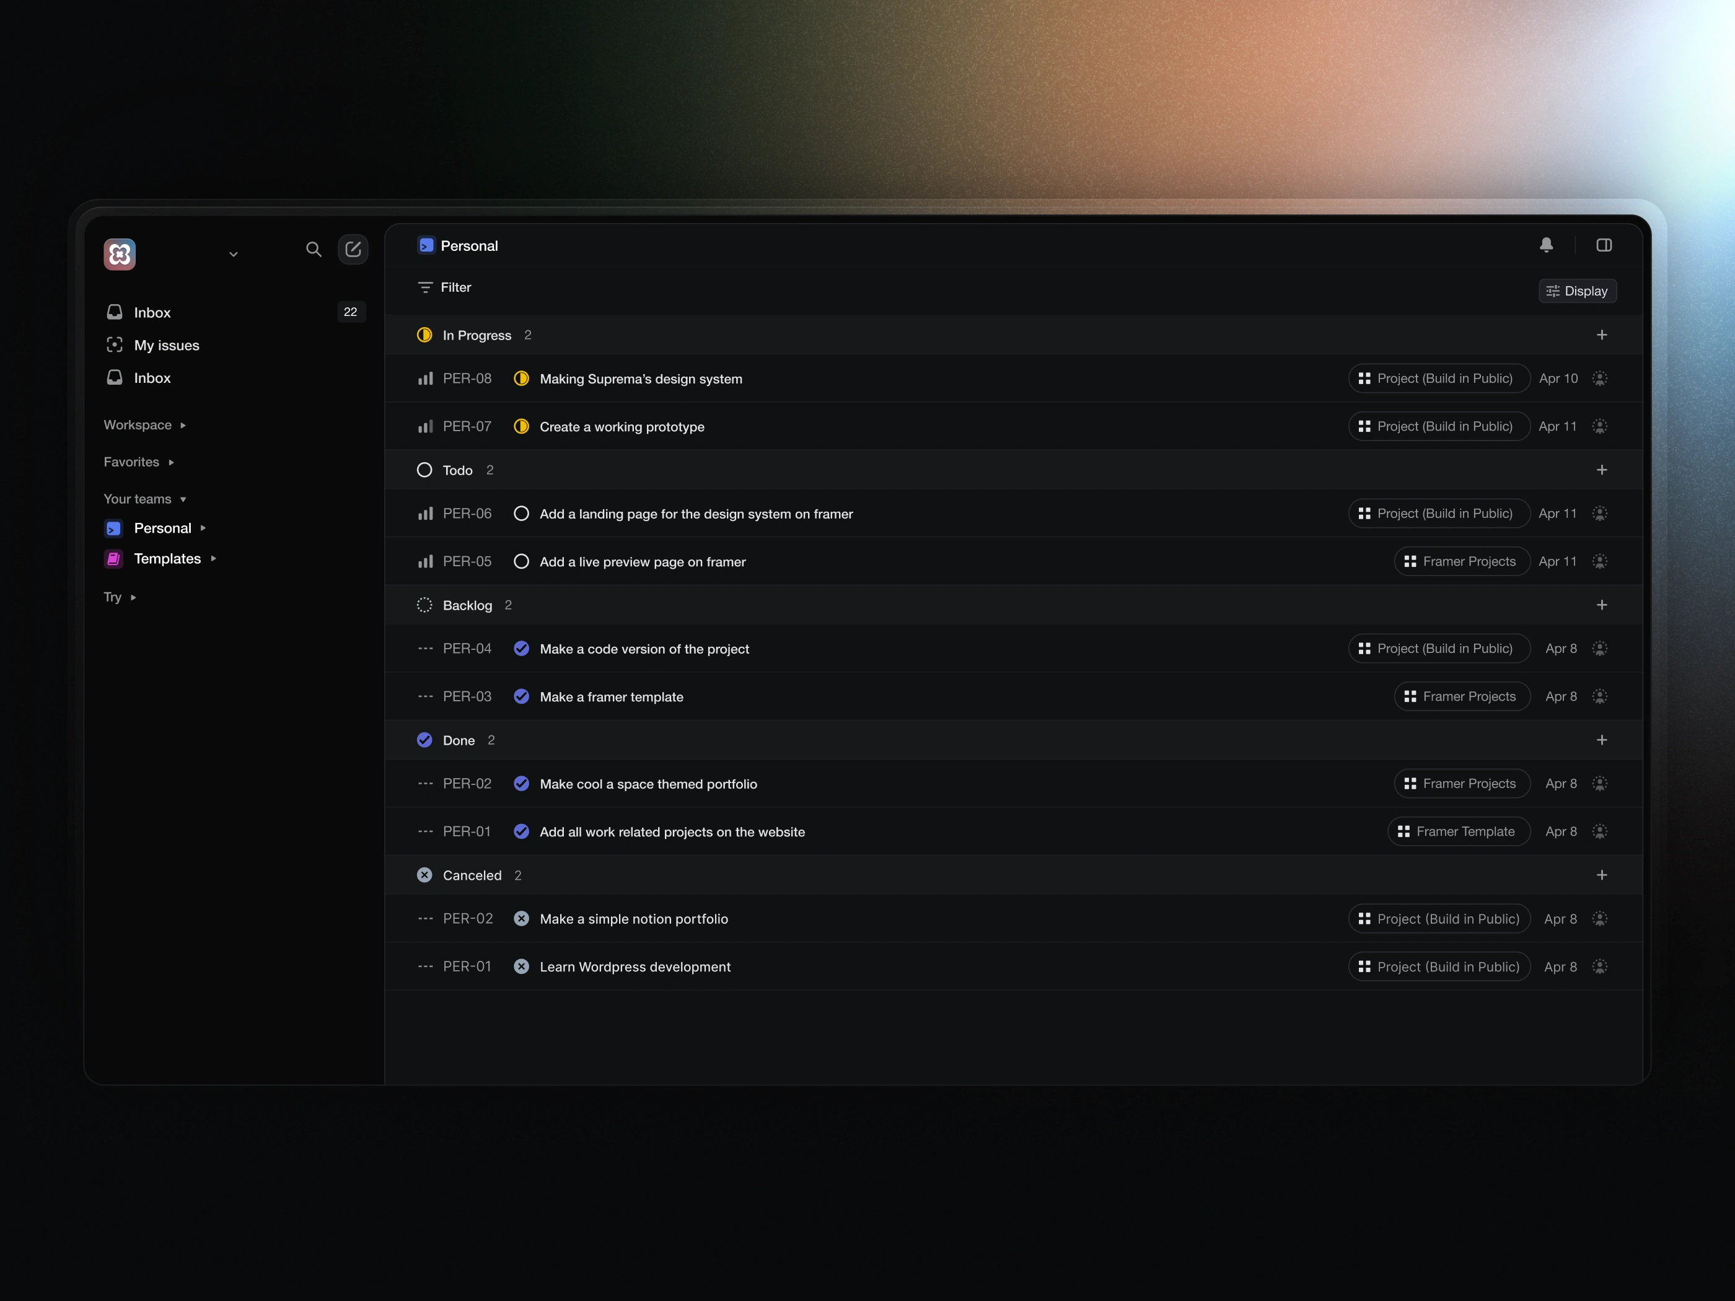Screen dimensions: 1735x1301
Task: Click no-priority dashes icon on PER-04
Action: (x=425, y=649)
